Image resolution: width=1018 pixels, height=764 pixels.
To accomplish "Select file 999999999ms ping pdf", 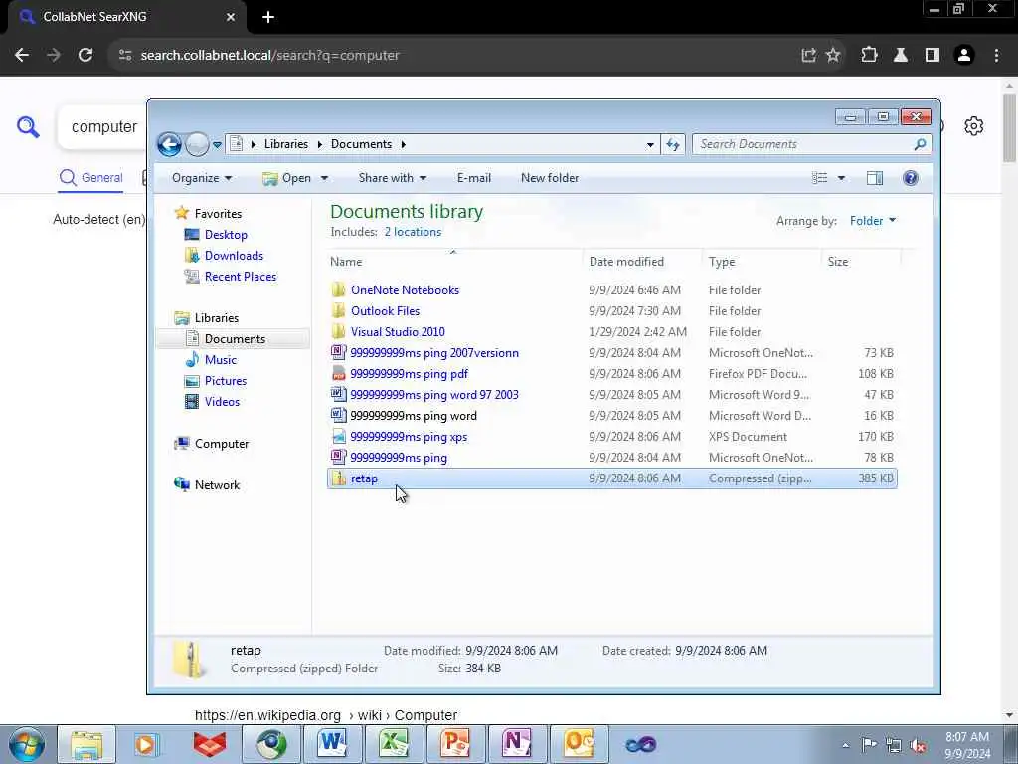I will coord(409,374).
